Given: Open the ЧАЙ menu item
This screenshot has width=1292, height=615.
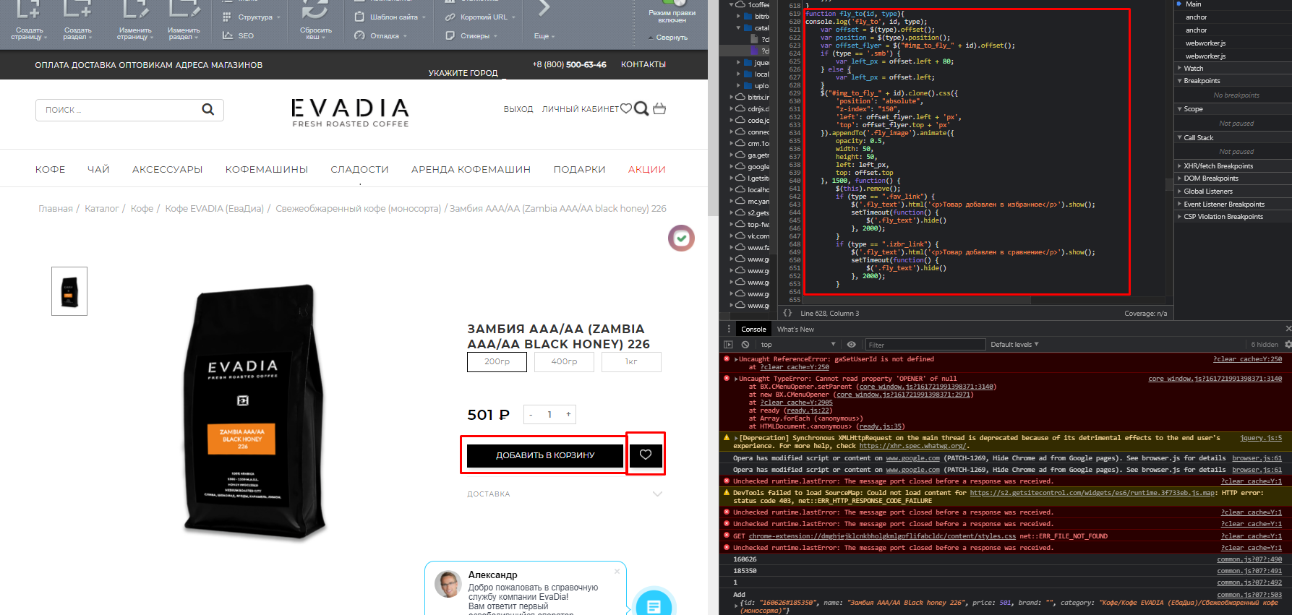Looking at the screenshot, I should [98, 169].
